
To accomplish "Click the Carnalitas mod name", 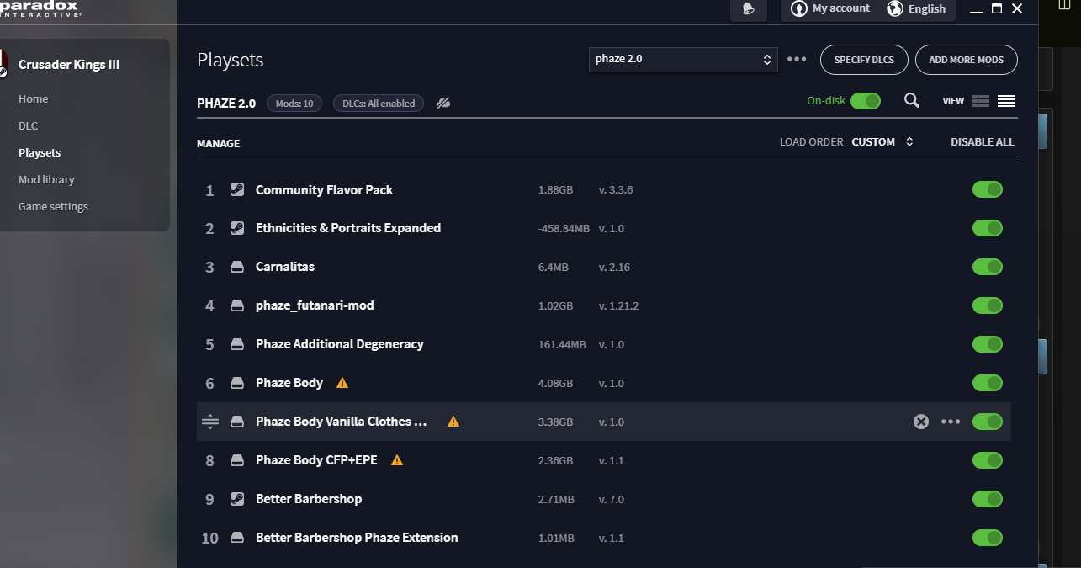I will pos(285,267).
